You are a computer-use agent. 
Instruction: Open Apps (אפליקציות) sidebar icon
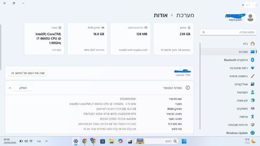(x=252, y=84)
